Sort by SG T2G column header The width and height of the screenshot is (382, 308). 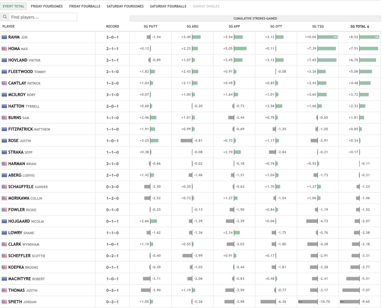point(318,26)
